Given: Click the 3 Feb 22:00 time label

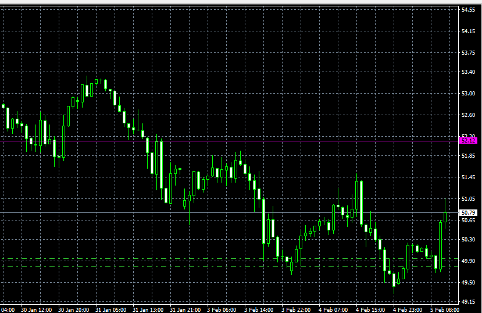Looking at the screenshot, I should 296,310.
